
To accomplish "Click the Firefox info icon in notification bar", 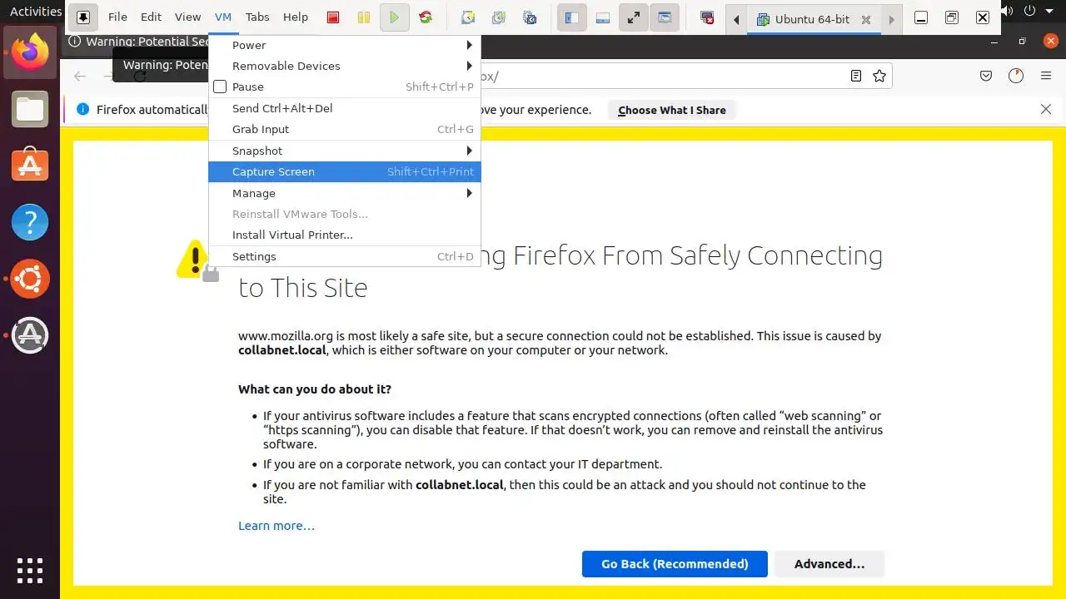I will tap(82, 109).
